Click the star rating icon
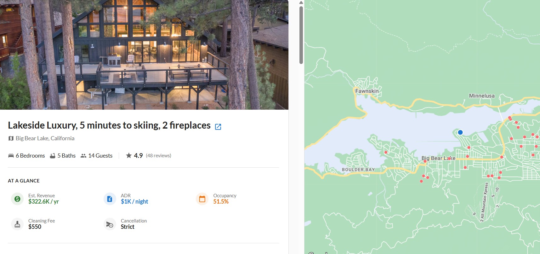The width and height of the screenshot is (540, 254). (129, 155)
